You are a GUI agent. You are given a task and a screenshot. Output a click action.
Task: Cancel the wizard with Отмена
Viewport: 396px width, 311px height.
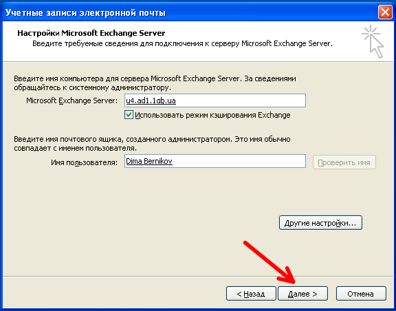click(x=361, y=294)
